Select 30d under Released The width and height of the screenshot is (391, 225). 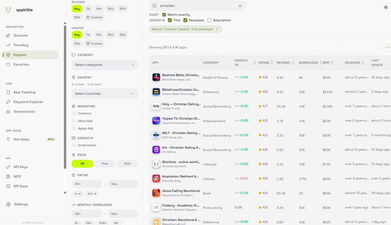pyautogui.click(x=110, y=8)
